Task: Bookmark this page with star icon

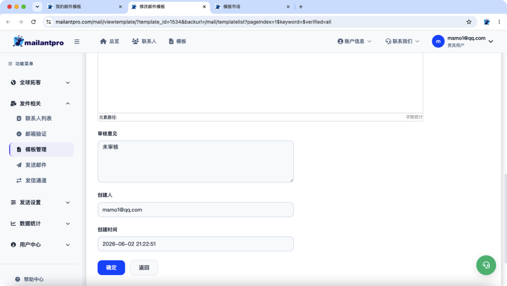Action: (x=469, y=22)
